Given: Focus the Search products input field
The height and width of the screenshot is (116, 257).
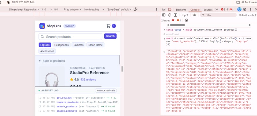Looking at the screenshot, I should (70, 37).
